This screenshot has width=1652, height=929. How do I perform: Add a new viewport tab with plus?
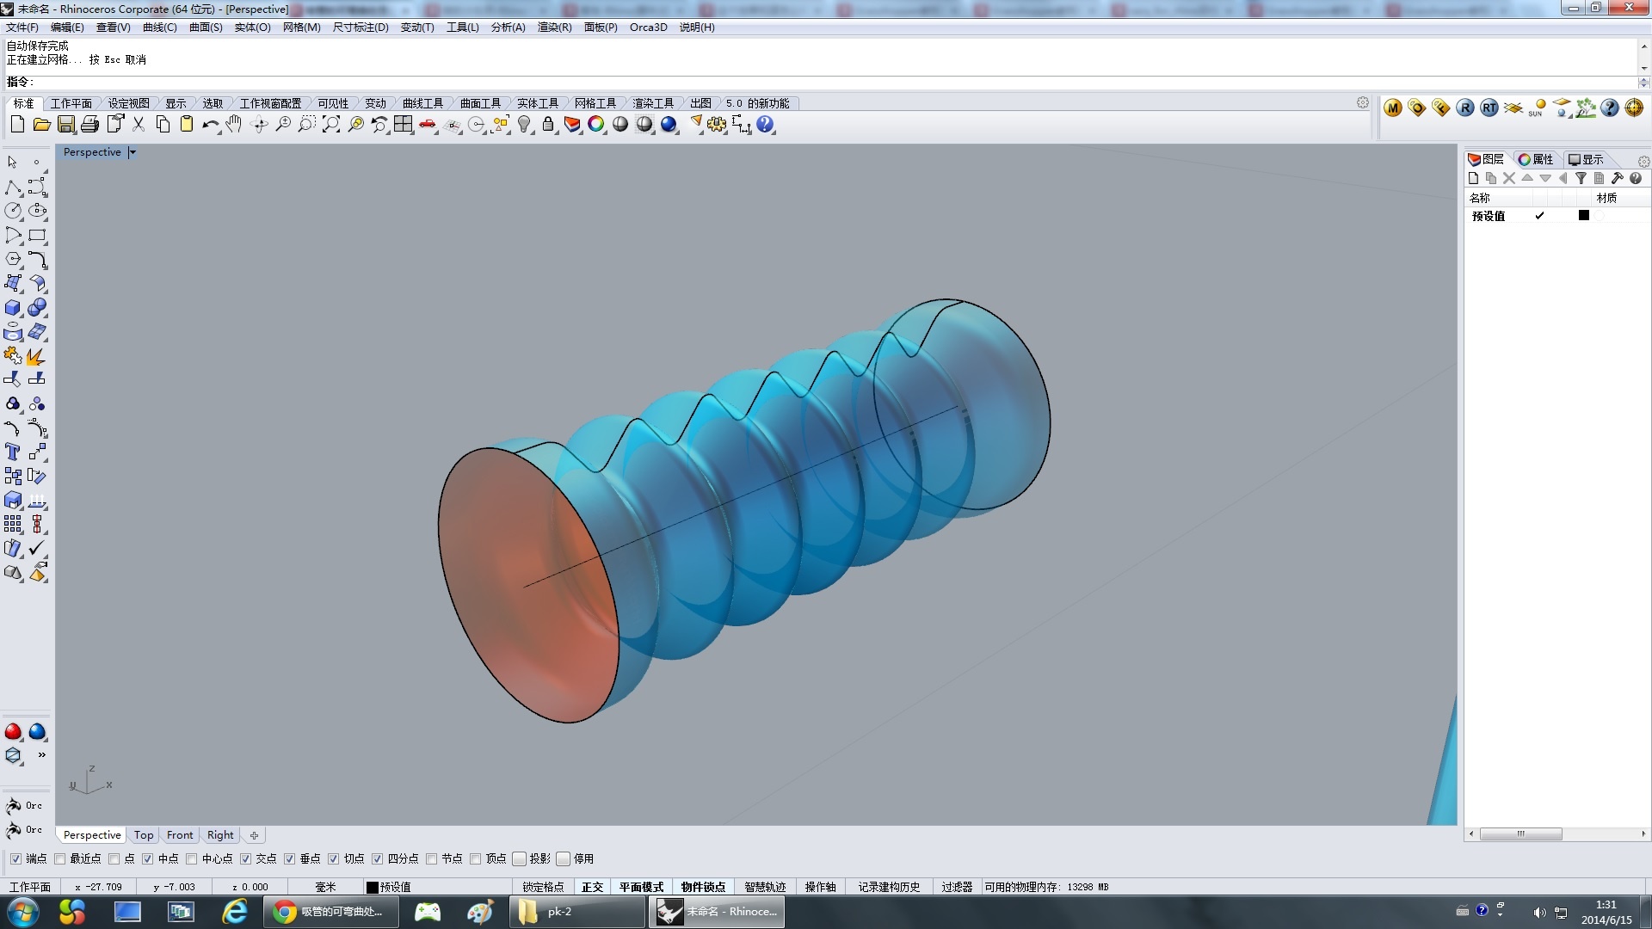254,835
